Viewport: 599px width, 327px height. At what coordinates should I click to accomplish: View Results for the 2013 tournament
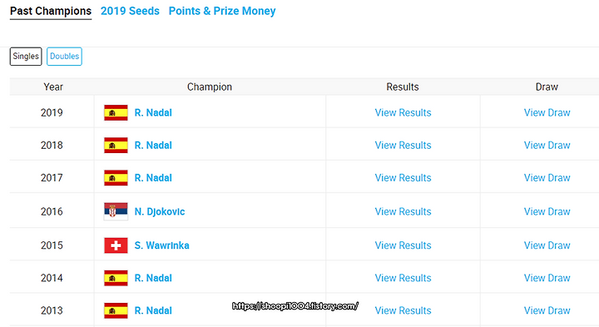[403, 310]
